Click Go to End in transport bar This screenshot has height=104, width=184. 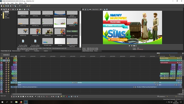tap(28, 96)
